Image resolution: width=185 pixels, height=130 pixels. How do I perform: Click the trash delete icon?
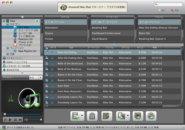[92, 116]
